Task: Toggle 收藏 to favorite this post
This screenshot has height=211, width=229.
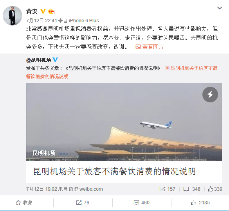Action: point(24,203)
